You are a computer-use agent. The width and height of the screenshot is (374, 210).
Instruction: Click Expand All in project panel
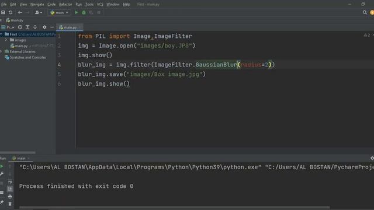pos(27,27)
